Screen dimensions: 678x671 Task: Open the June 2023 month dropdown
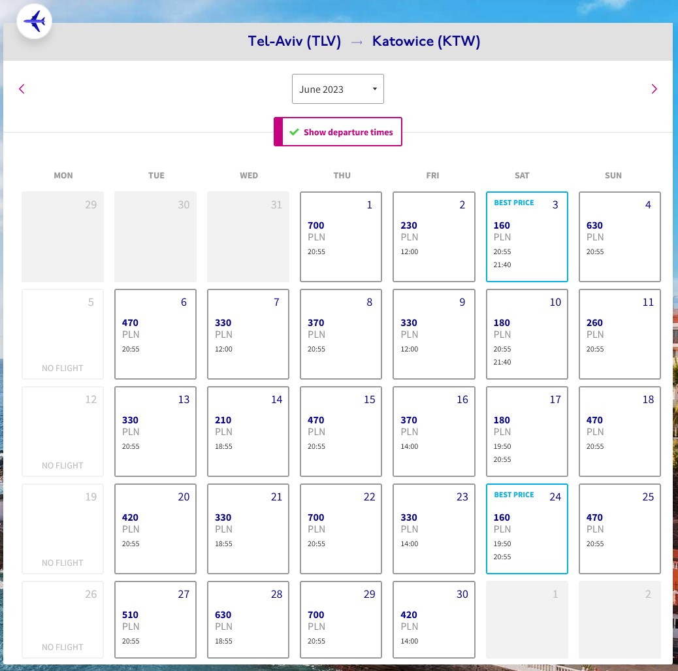coord(338,89)
